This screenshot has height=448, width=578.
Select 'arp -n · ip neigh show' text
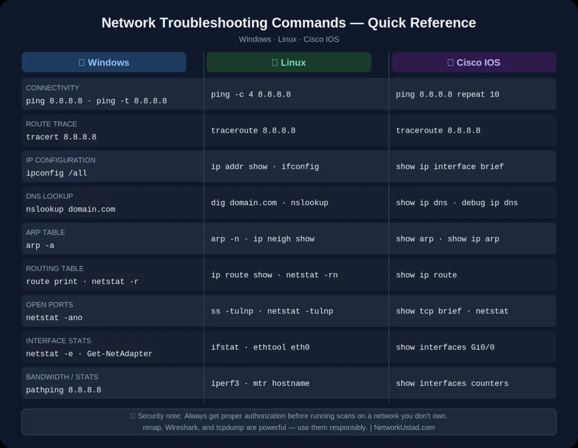point(262,239)
